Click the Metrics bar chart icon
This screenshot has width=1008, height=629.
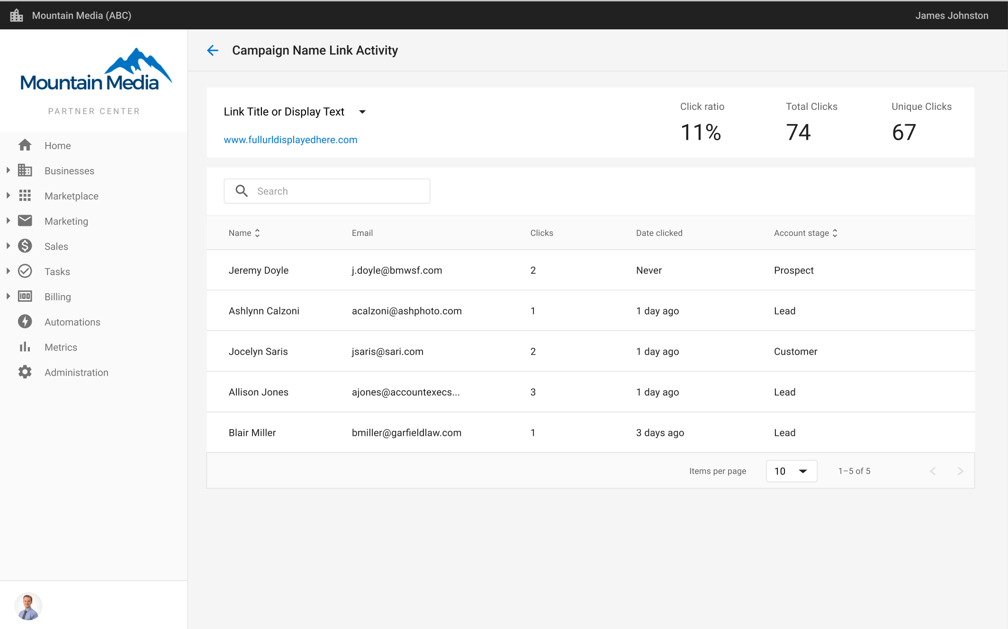tap(25, 347)
